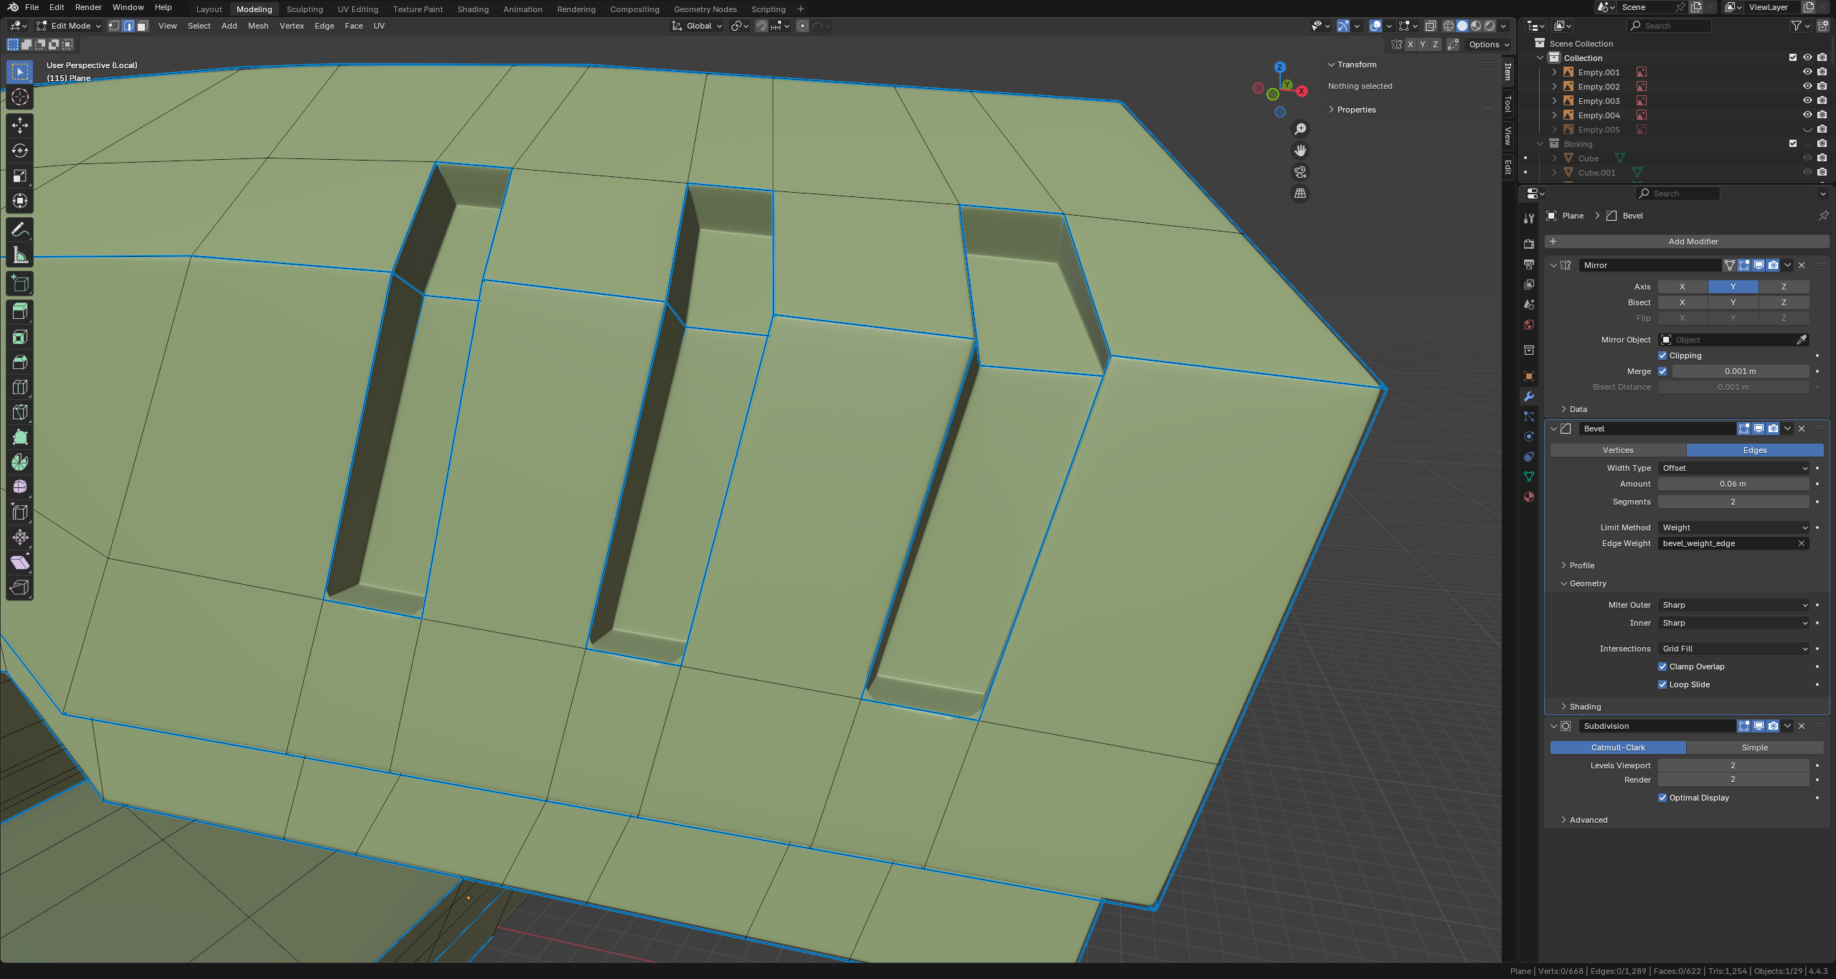Disable Clamp Overlap in Bevel modifier
The height and width of the screenshot is (979, 1836).
(x=1662, y=667)
